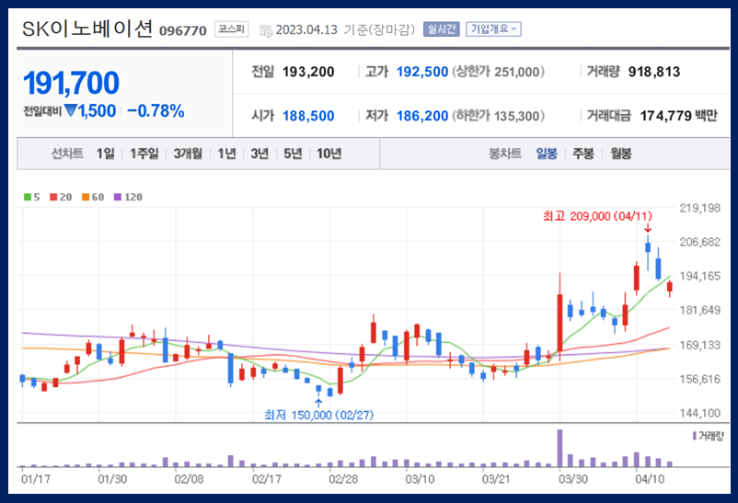This screenshot has width=738, height=503.
Task: Select the 1일 line chart tab
Action: pos(106,154)
